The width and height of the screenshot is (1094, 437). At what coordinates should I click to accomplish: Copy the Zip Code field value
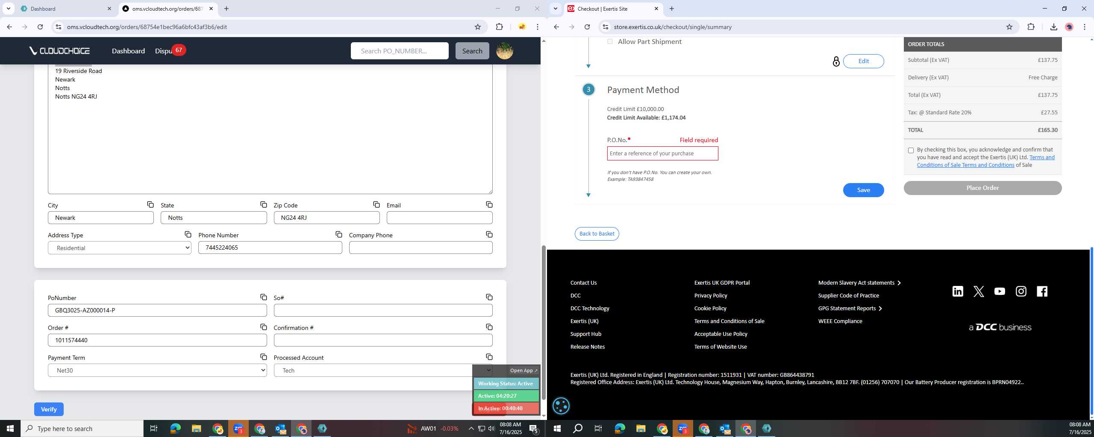376,204
